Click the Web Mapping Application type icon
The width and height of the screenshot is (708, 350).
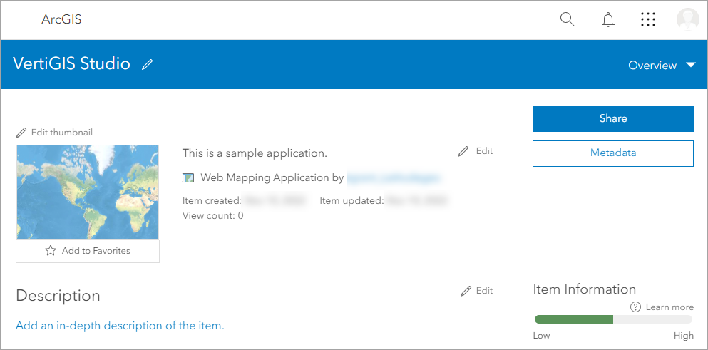(188, 178)
